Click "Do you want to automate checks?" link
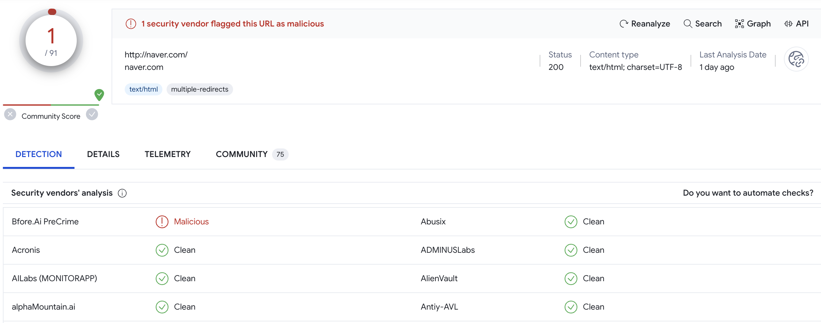 [748, 193]
